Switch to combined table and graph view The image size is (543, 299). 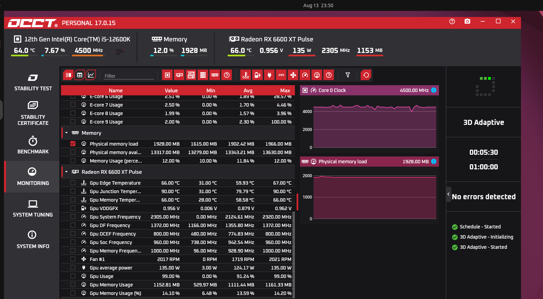point(68,75)
